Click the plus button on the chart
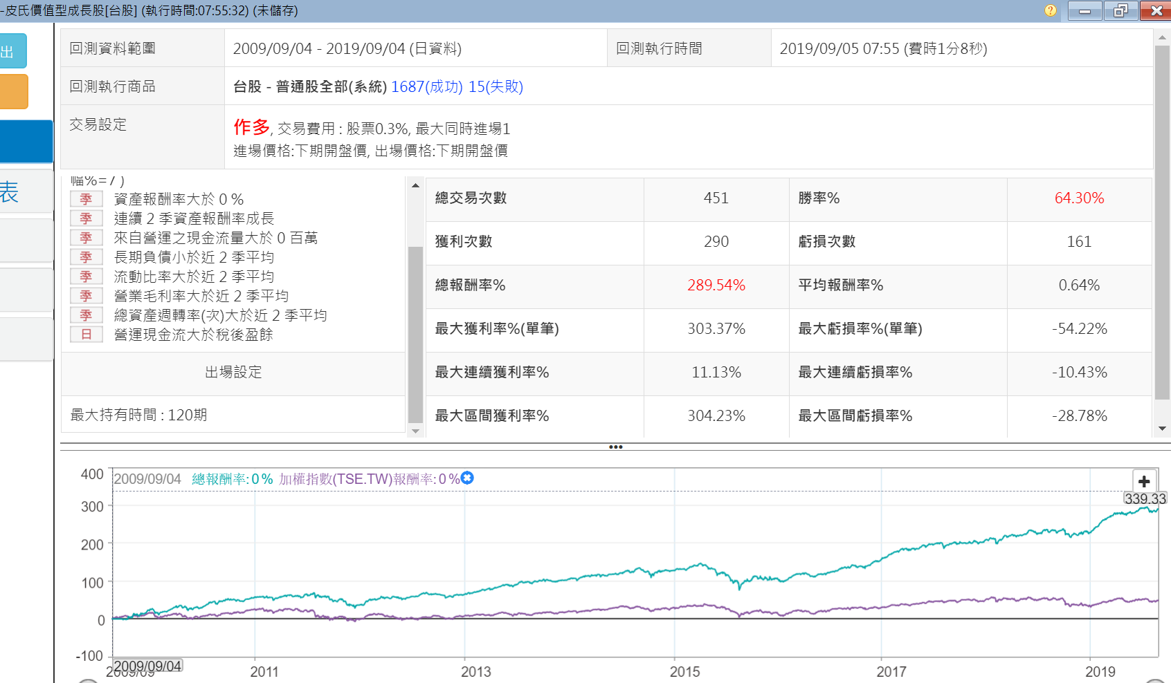Screen dimensions: 1171x683 click(1143, 481)
